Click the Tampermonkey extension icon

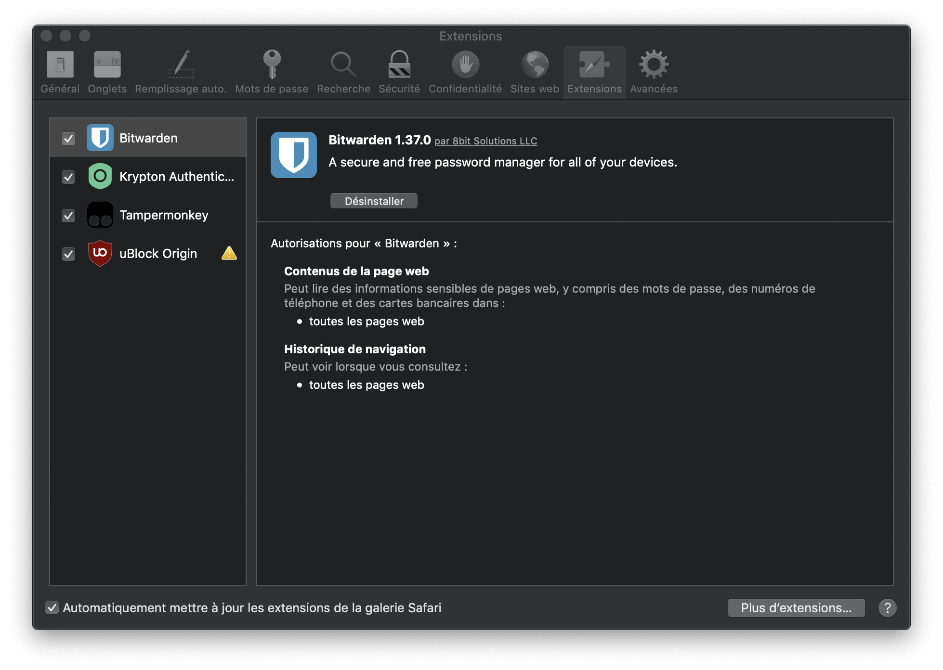[100, 215]
